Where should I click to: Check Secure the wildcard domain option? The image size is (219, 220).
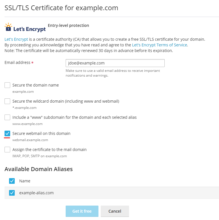(7, 101)
